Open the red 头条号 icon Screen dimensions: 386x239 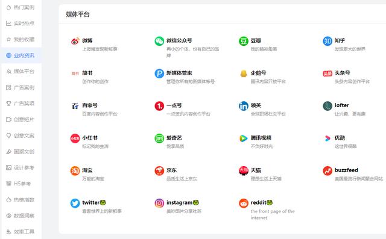click(327, 73)
